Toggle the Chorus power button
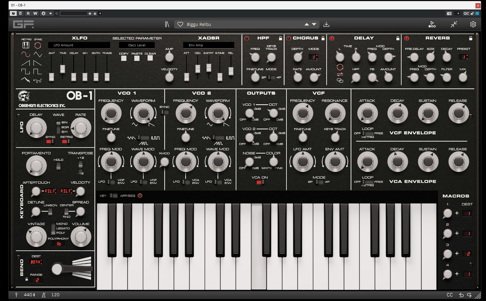 [289, 38]
